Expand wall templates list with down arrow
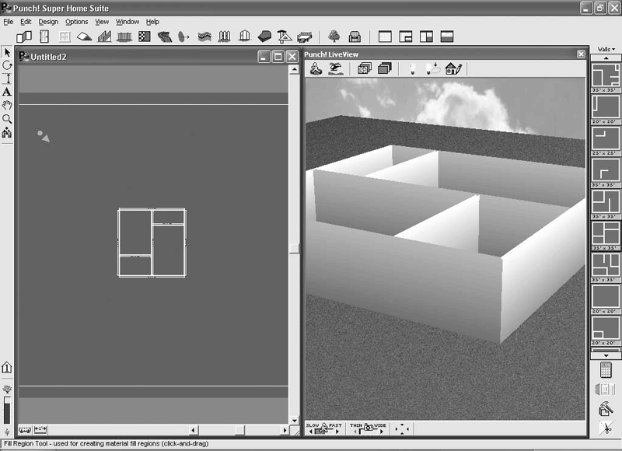 606,356
